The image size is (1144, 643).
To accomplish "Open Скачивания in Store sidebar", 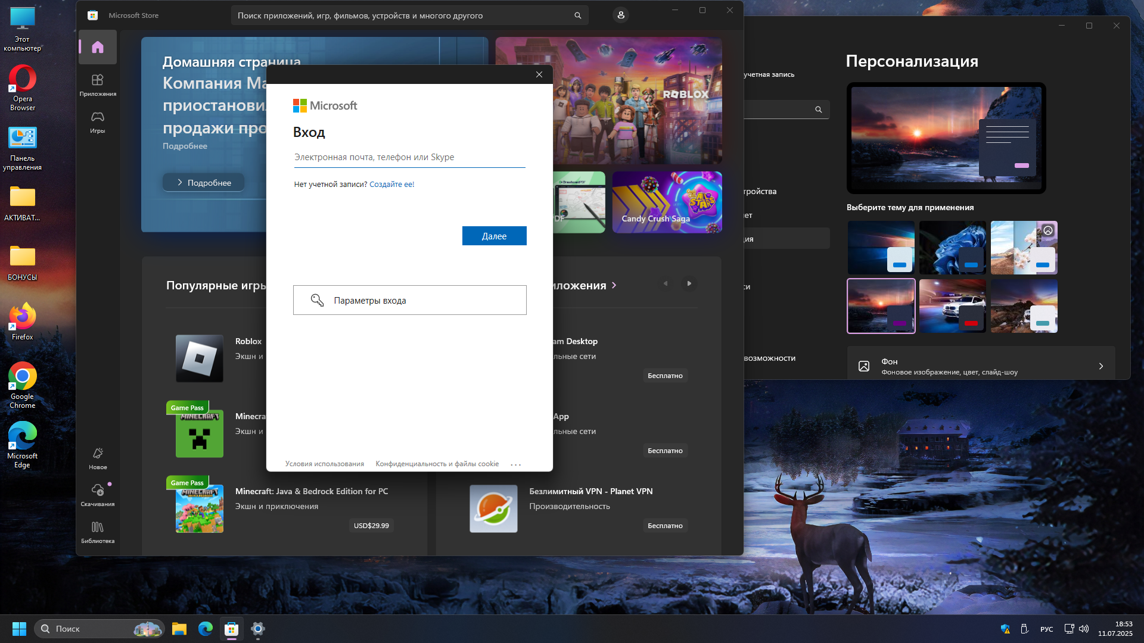I will tap(98, 495).
